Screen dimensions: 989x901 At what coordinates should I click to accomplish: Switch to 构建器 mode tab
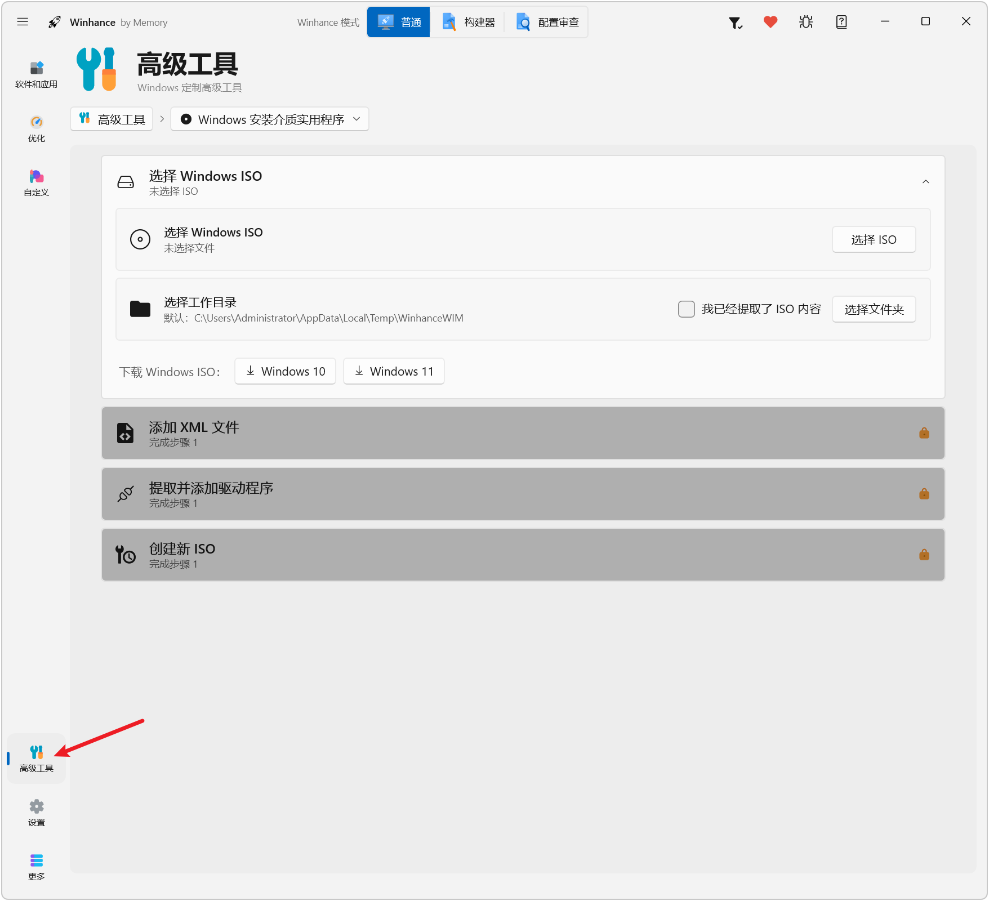[467, 22]
